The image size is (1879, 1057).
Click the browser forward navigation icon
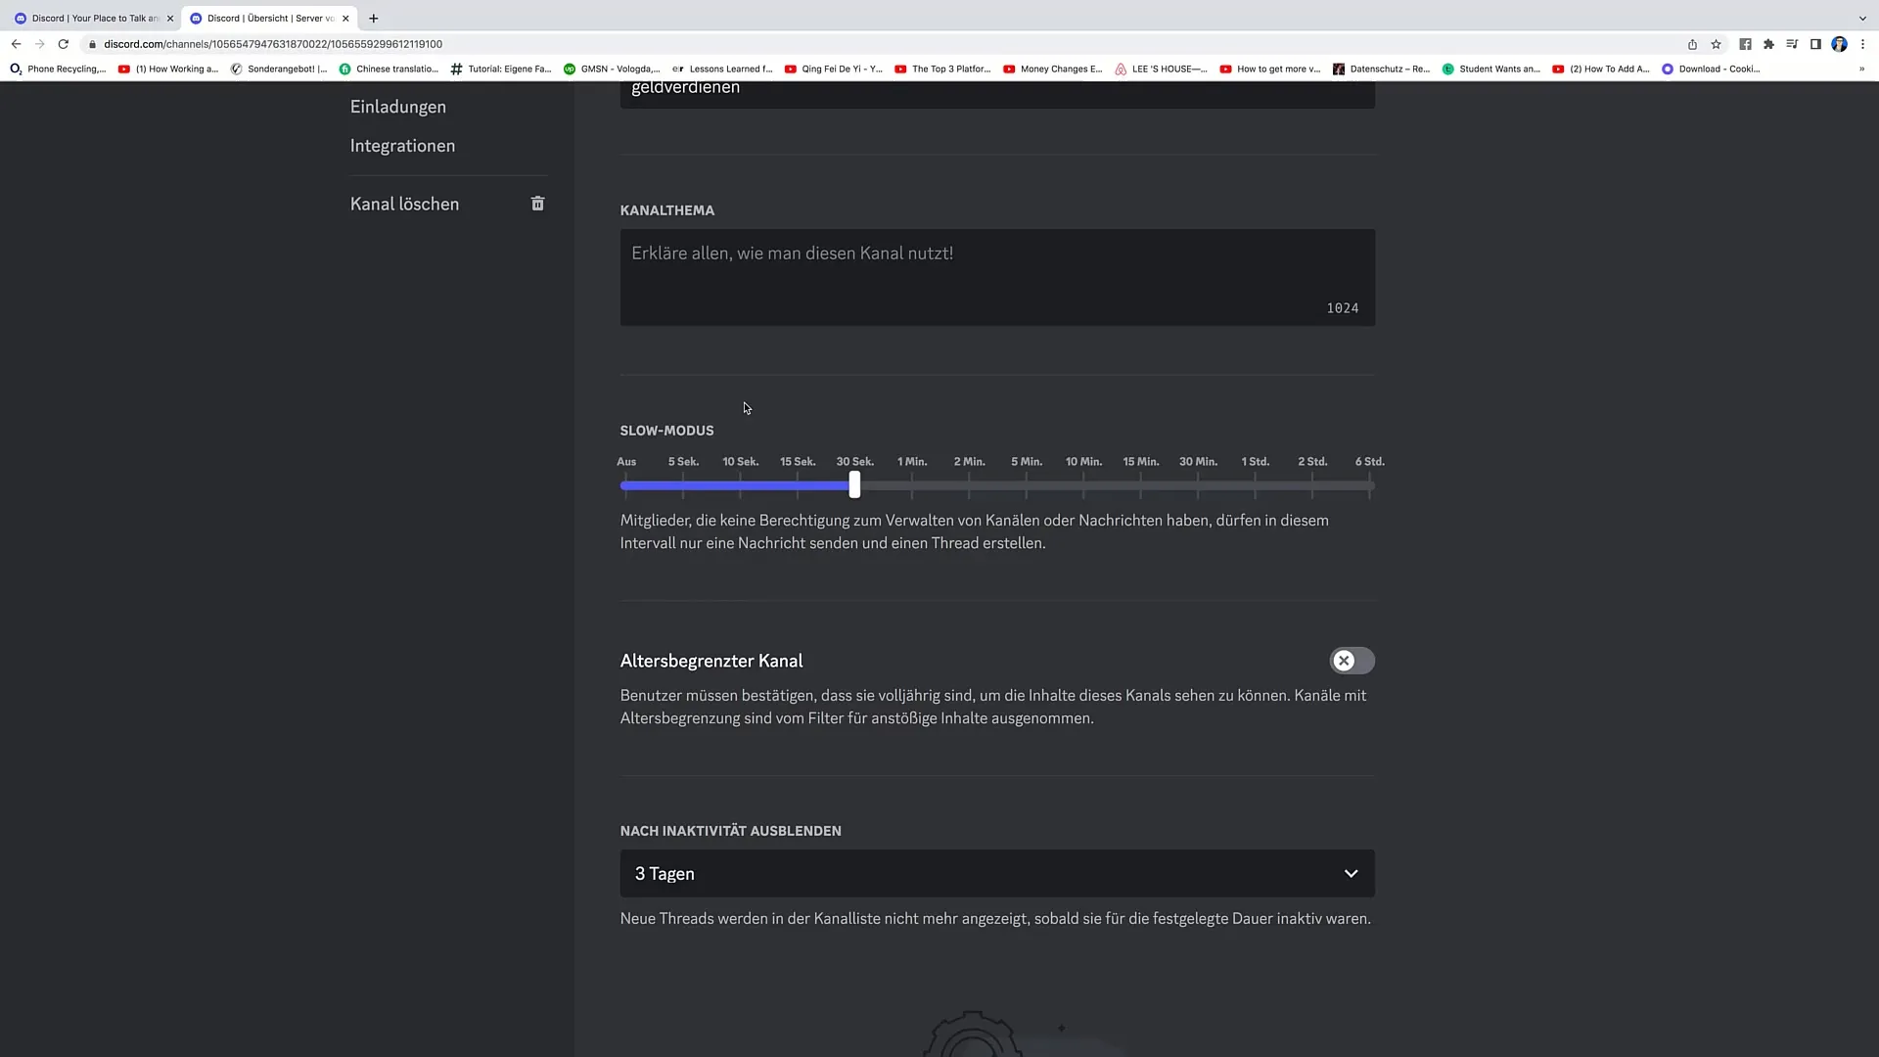coord(39,43)
